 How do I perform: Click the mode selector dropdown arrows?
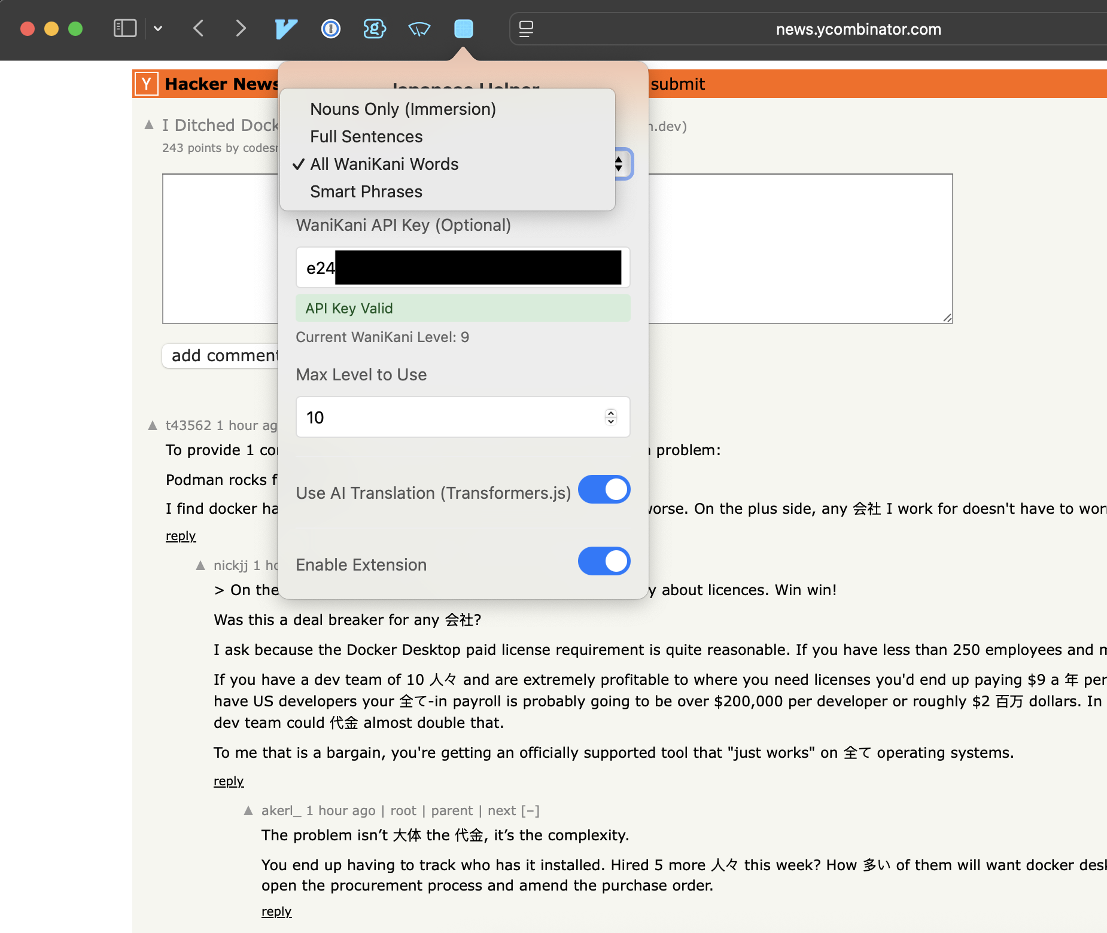[x=620, y=164]
